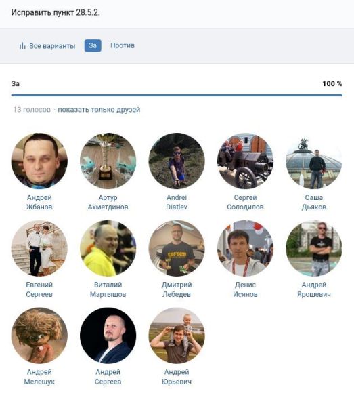Open Андрей Мелещук's puppet avatar

(39, 336)
